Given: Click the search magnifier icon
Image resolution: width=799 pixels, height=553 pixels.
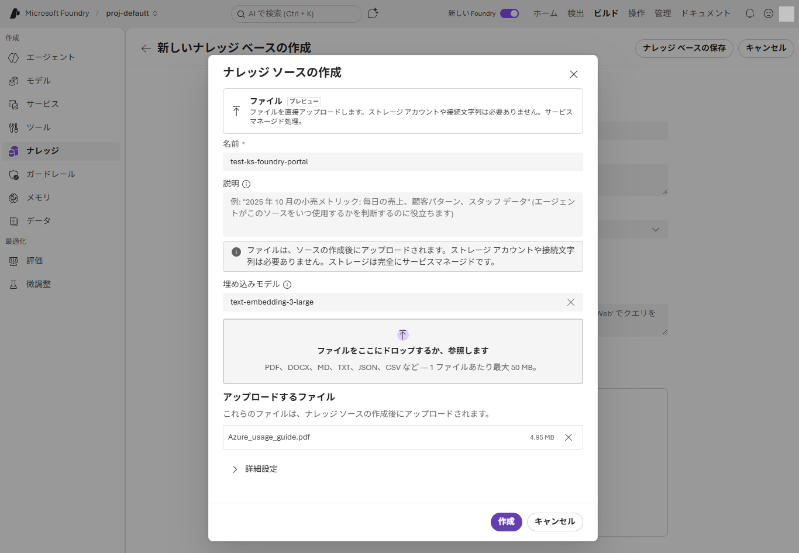Looking at the screenshot, I should coord(241,14).
